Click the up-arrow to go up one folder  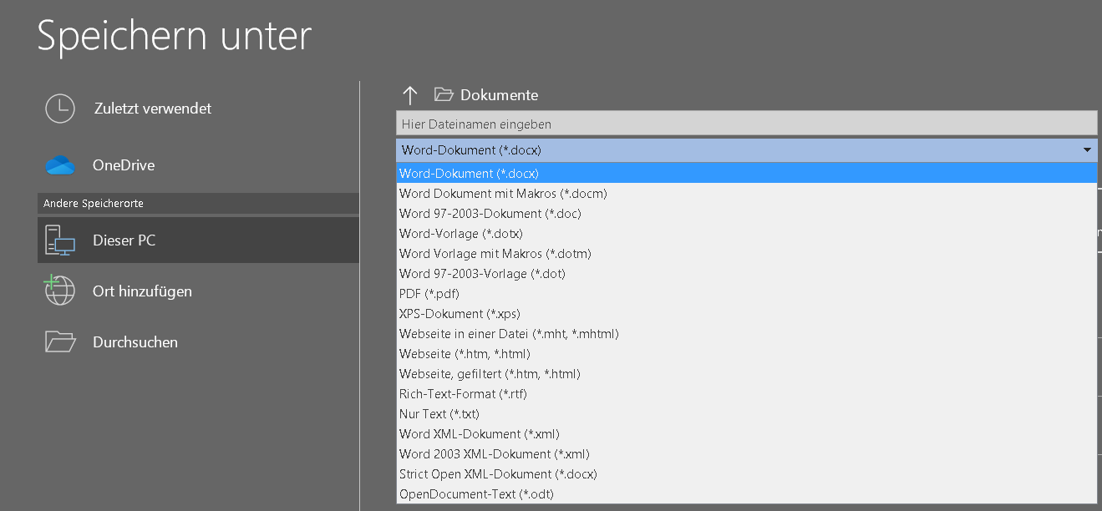click(409, 95)
